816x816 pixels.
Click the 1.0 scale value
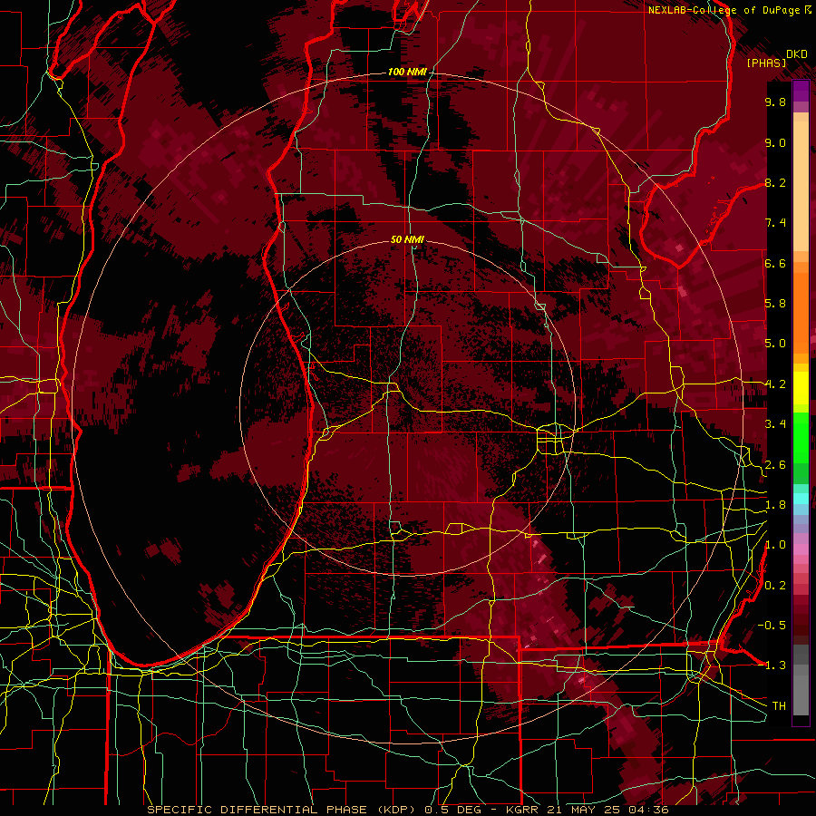click(x=775, y=545)
